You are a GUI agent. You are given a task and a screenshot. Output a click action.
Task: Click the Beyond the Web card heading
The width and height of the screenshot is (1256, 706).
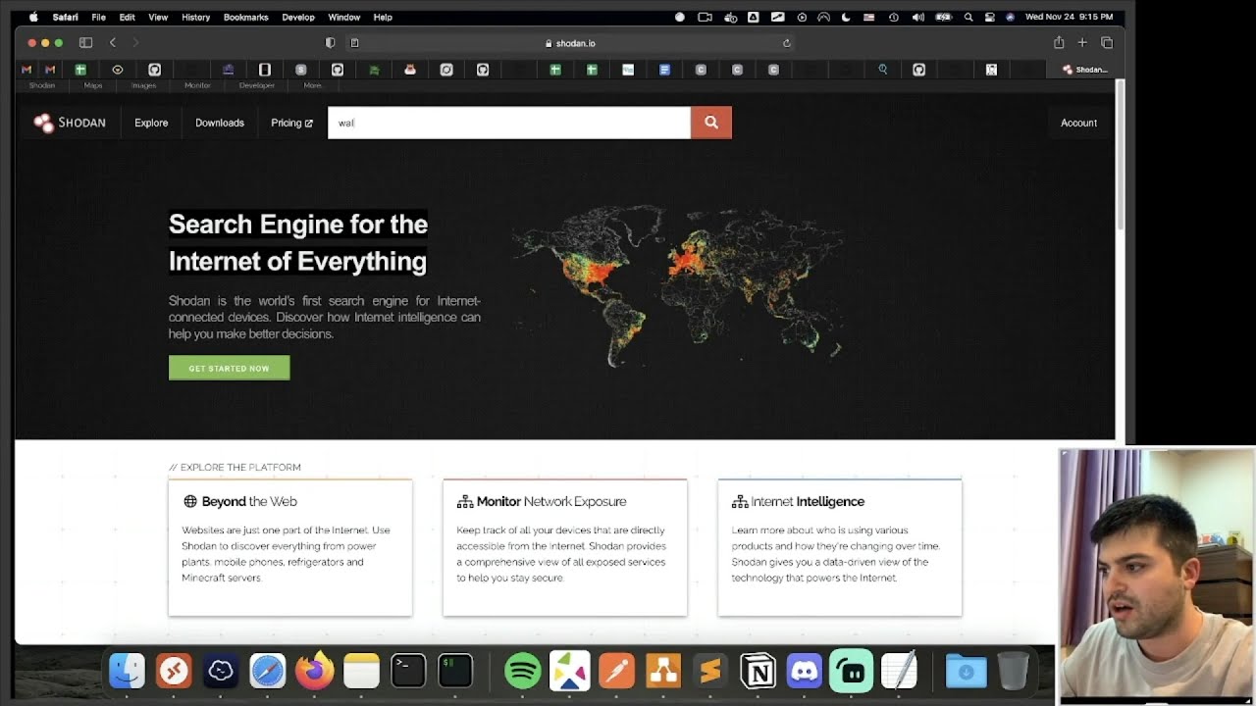click(x=239, y=501)
